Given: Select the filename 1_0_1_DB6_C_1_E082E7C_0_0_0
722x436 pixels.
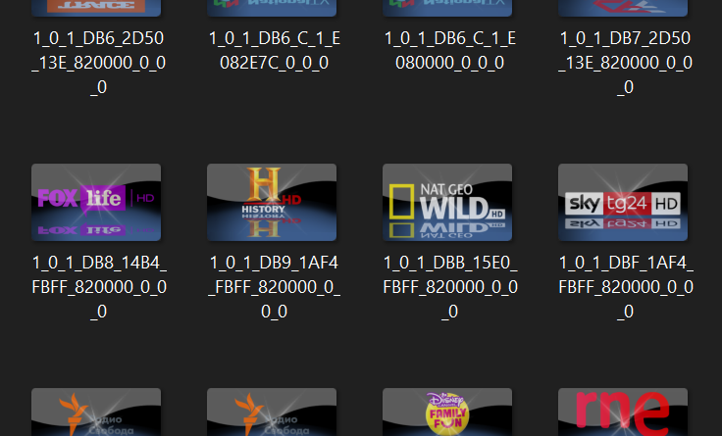Looking at the screenshot, I should (x=272, y=51).
